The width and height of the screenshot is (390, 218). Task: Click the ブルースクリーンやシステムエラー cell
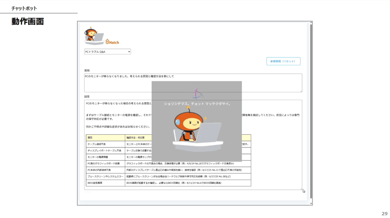105,177
